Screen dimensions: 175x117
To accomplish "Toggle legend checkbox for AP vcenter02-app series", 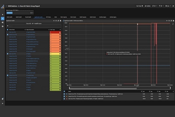I will coord(64,96).
